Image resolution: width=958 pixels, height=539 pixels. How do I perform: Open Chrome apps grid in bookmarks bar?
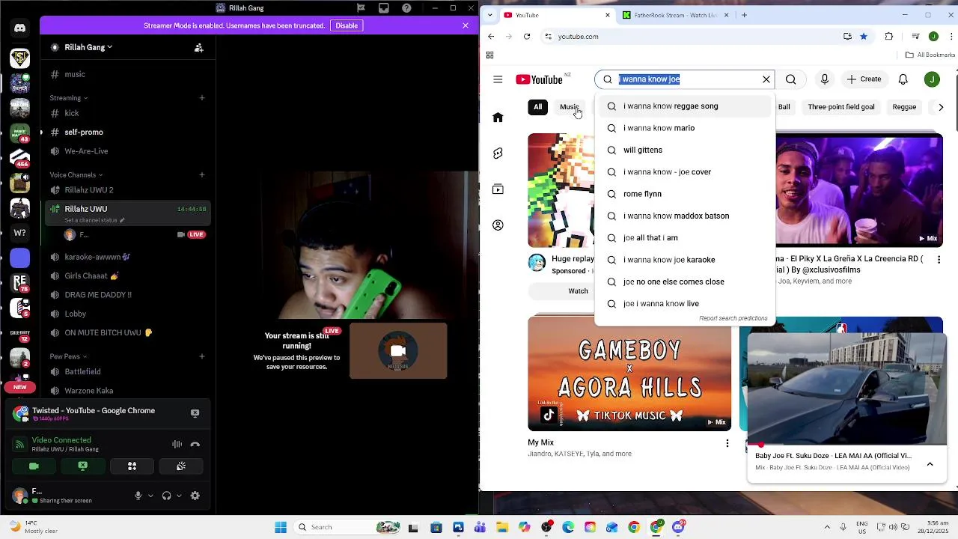(489, 55)
